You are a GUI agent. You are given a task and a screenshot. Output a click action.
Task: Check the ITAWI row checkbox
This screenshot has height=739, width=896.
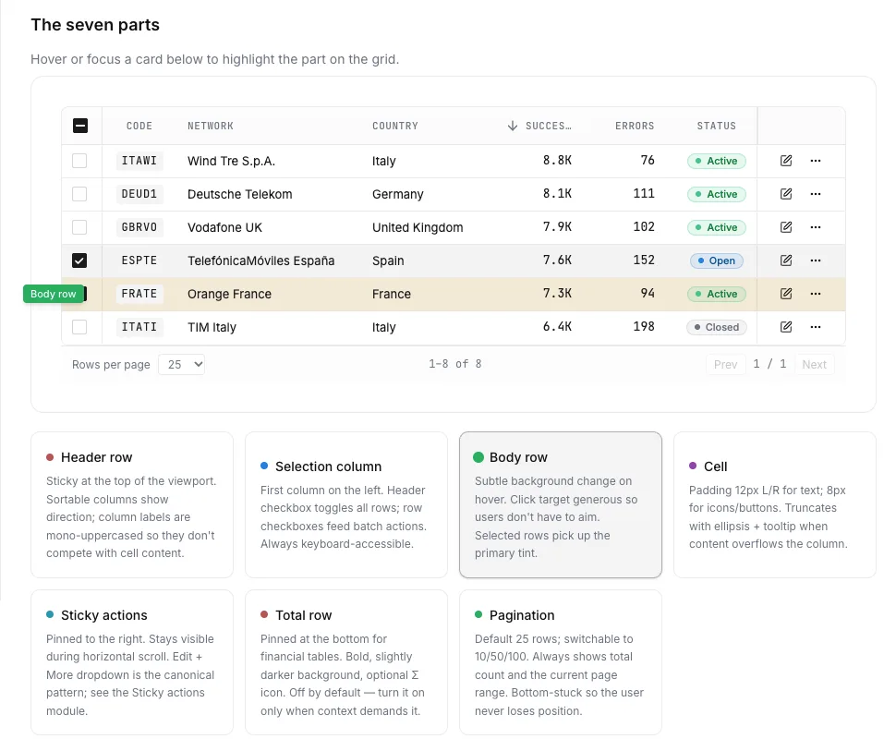[x=79, y=161]
